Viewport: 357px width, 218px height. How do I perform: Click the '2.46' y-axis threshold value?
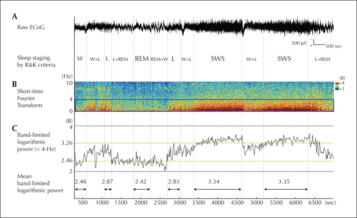[x=67, y=160]
